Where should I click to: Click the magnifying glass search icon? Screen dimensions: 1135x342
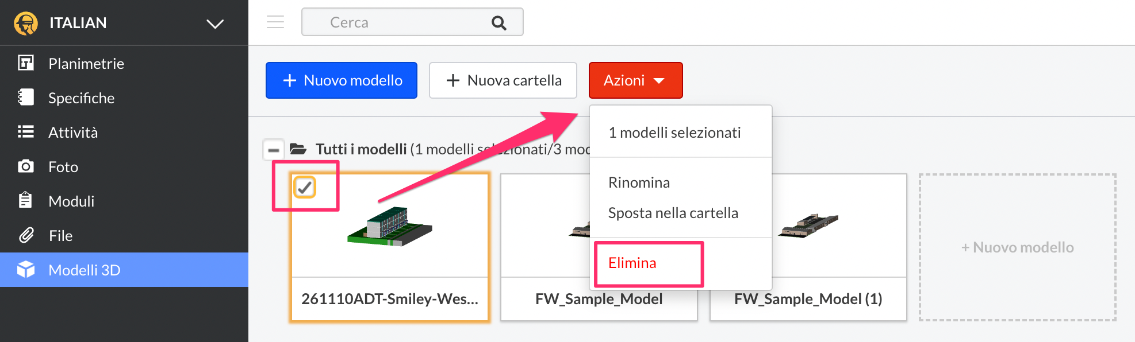(499, 22)
